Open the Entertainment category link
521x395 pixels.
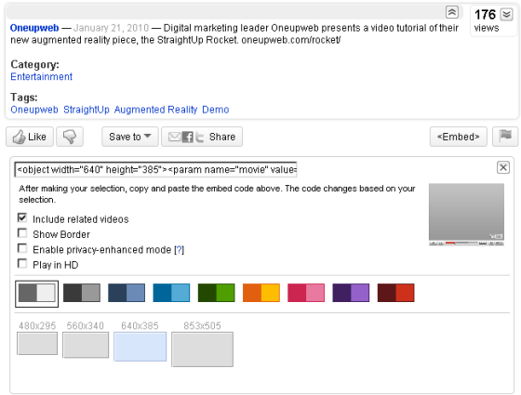(42, 76)
